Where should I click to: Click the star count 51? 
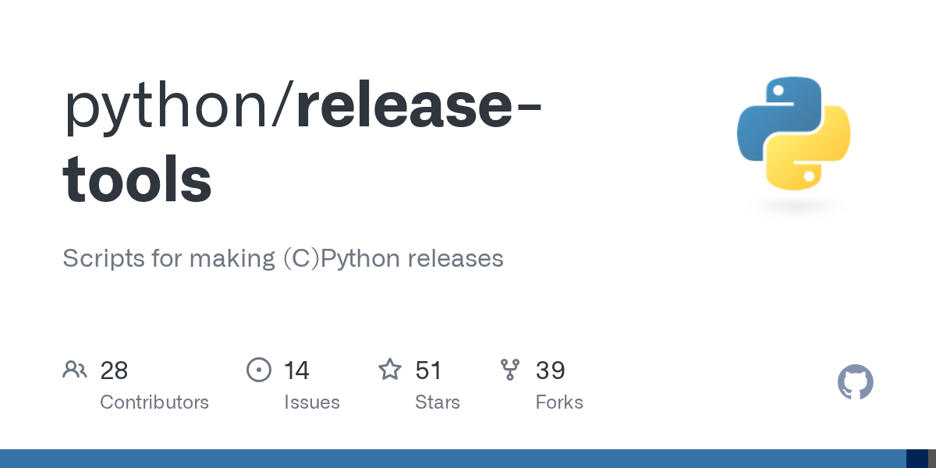tap(428, 370)
